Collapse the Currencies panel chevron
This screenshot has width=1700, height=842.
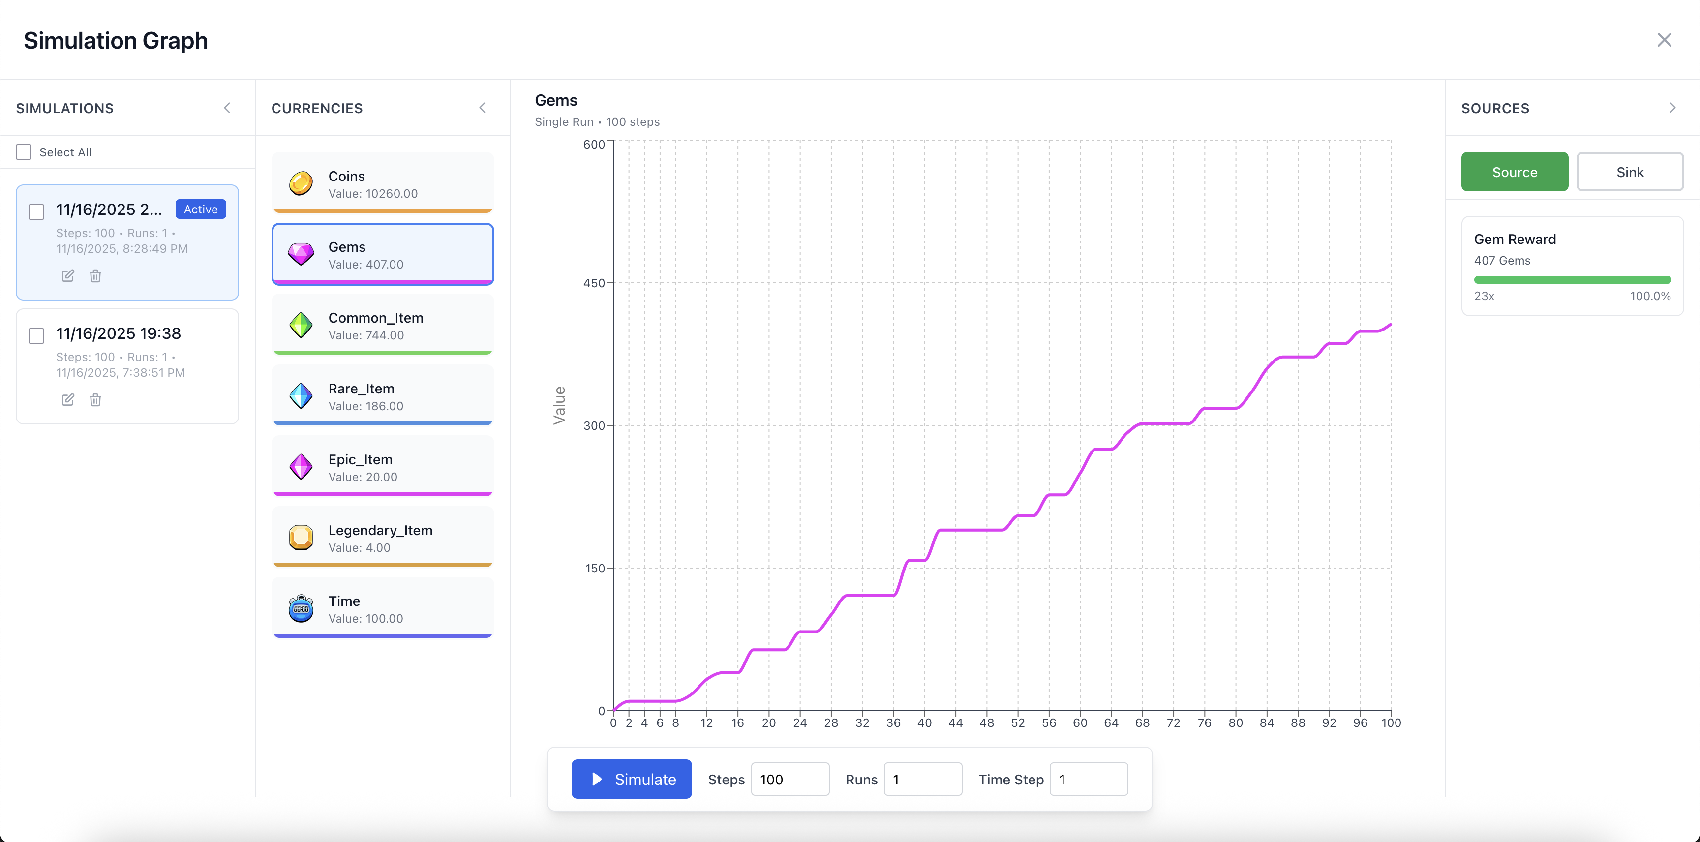[x=483, y=108]
